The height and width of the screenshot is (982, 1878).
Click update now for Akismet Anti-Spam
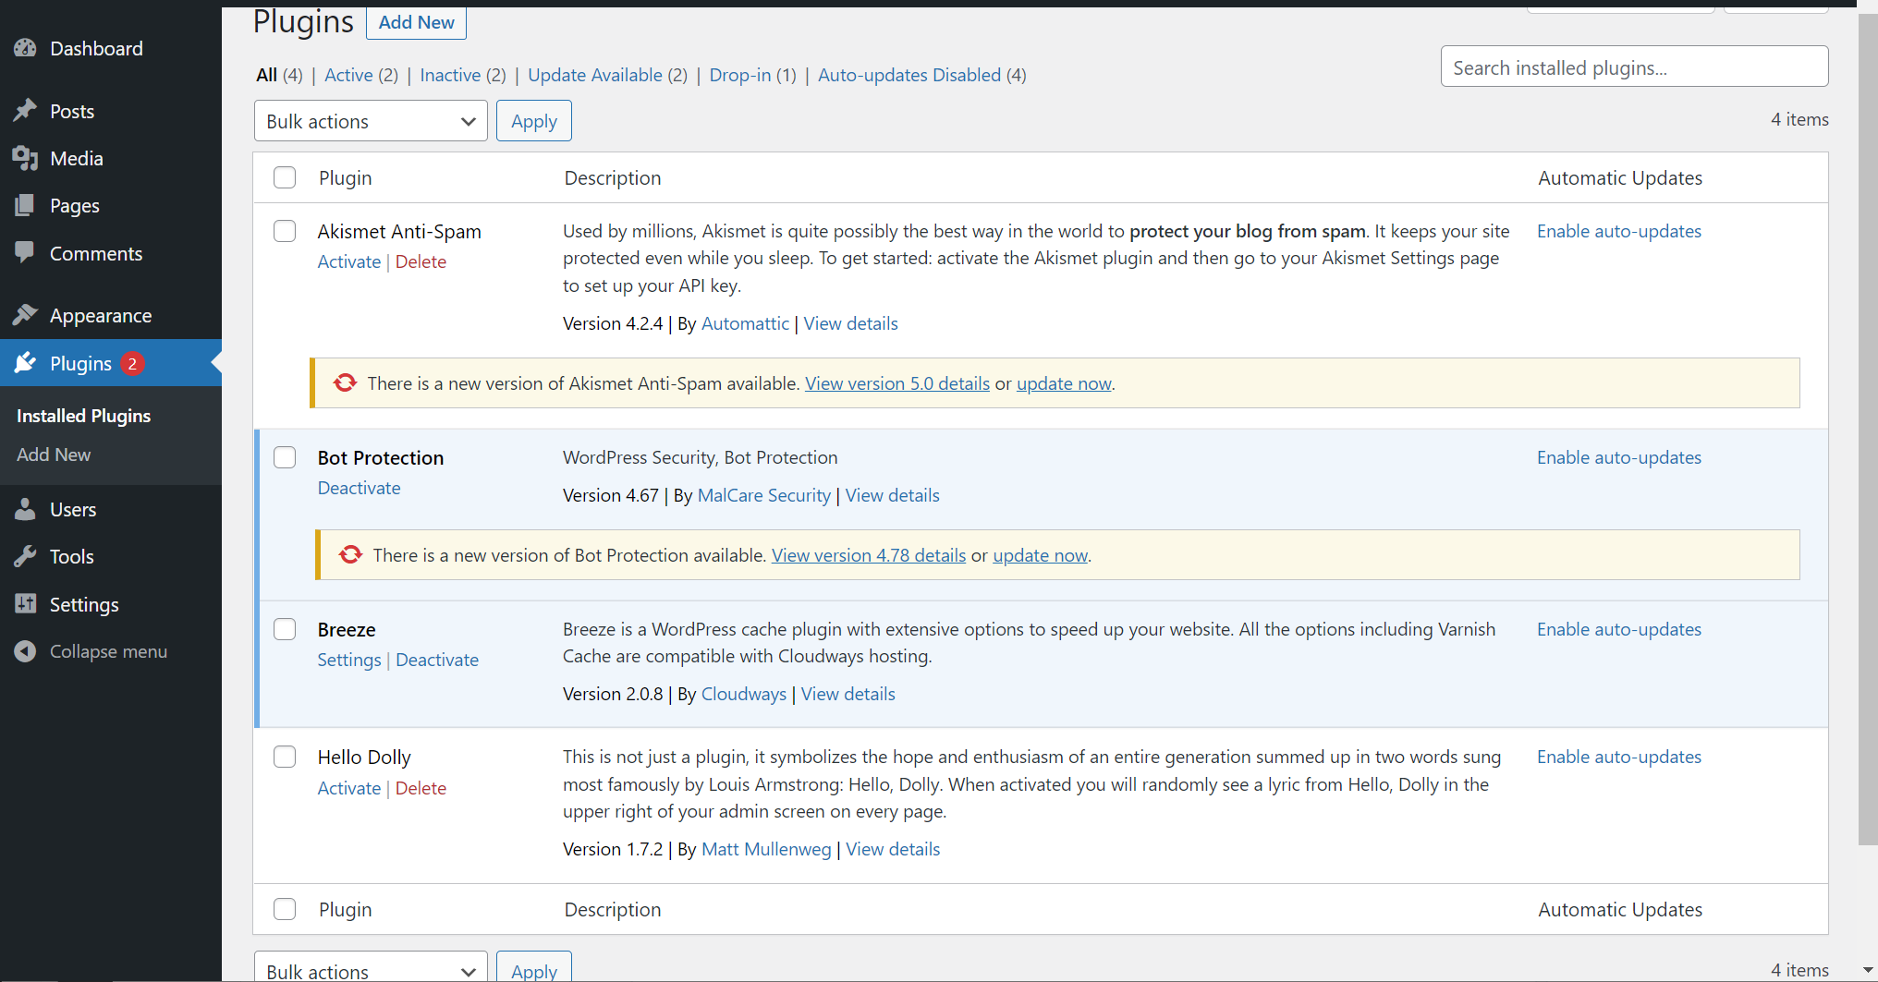coord(1064,383)
